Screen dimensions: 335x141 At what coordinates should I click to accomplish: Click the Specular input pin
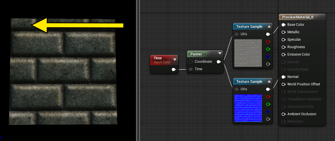pyautogui.click(x=283, y=40)
